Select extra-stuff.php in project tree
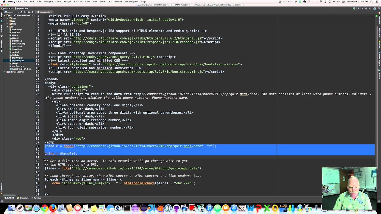This screenshot has height=214, width=381. (18, 44)
